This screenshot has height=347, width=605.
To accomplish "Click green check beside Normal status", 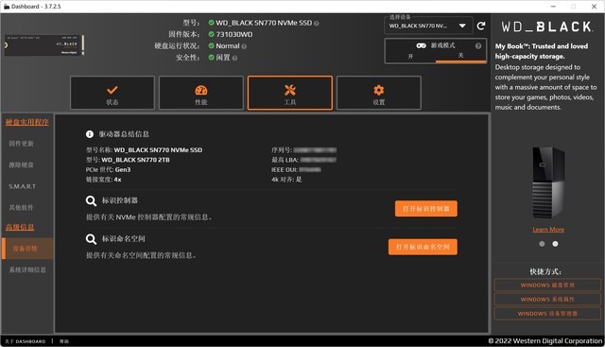I will (211, 46).
